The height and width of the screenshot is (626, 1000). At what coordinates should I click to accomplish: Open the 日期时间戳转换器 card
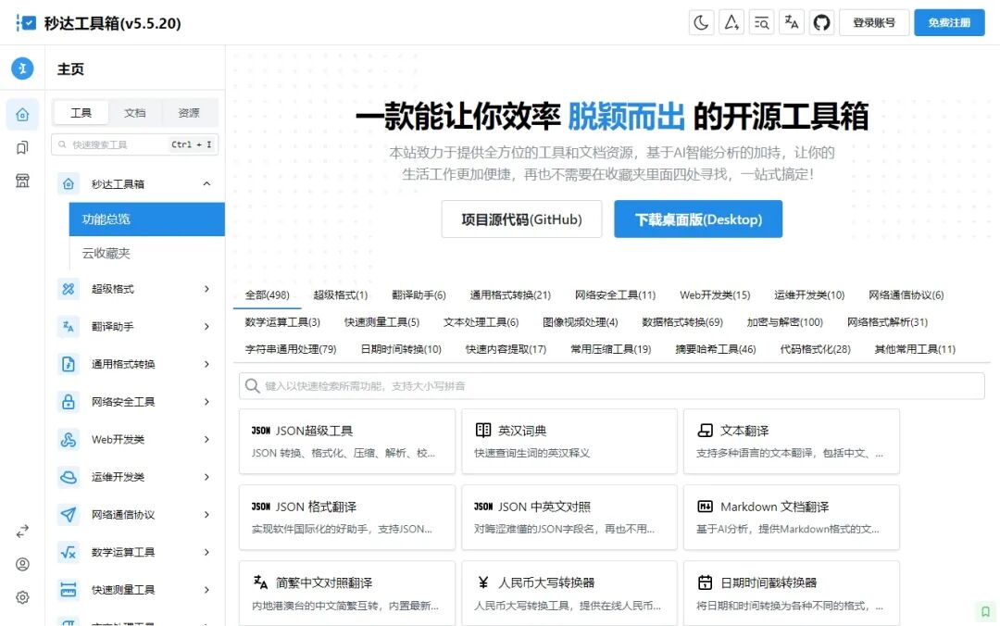[792, 593]
